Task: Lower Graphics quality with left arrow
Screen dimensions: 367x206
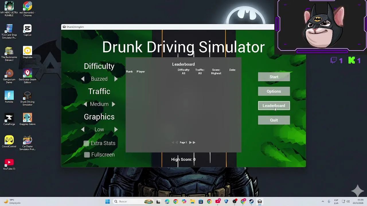Action: 83,130
